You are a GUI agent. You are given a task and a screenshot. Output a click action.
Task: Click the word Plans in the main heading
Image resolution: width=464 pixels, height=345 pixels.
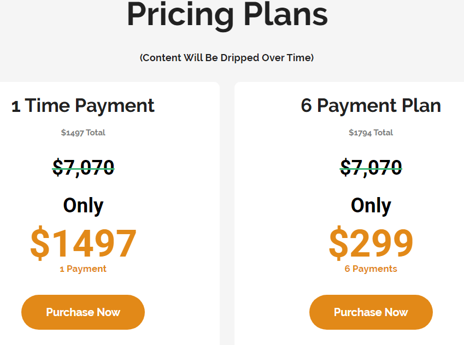point(286,15)
